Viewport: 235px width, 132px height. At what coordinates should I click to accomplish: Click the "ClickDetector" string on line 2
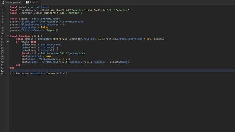(118, 10)
